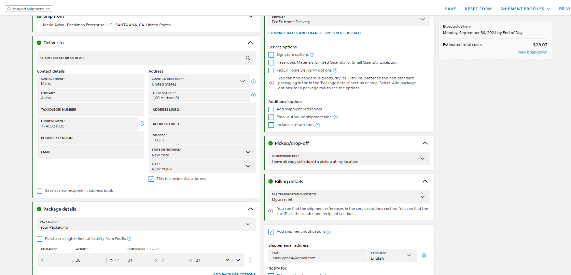Open View breakdown link
Screen dimensions: 571x275
click(x=532, y=52)
